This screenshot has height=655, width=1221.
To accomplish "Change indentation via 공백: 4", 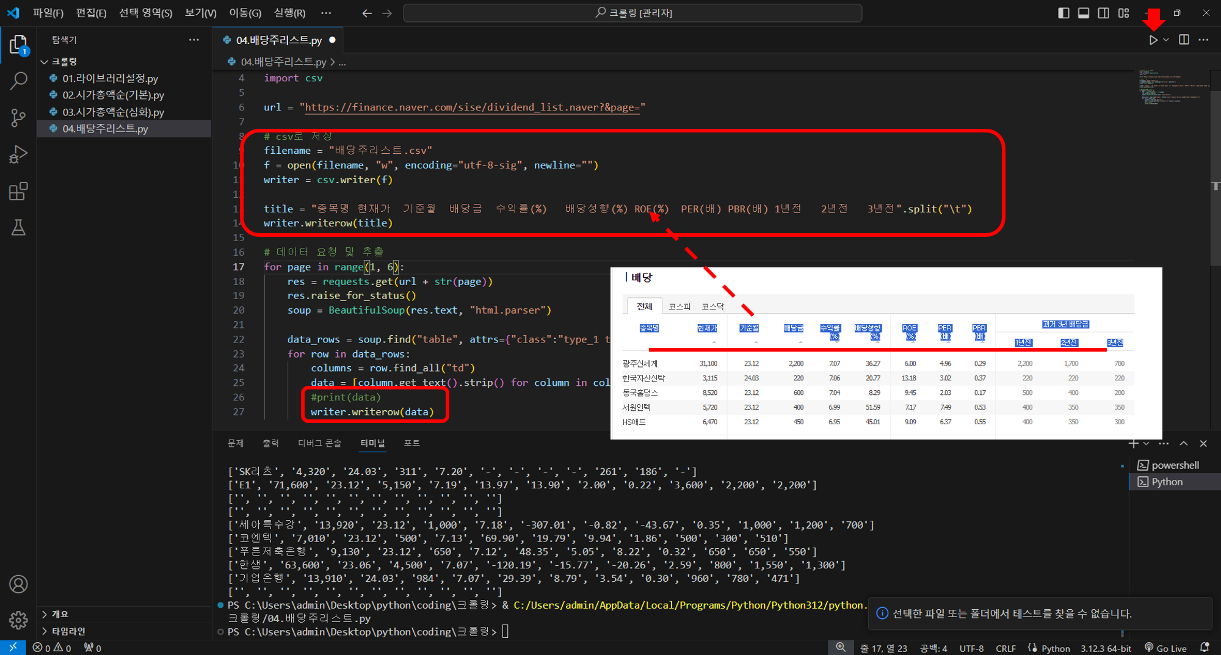I will [x=933, y=648].
